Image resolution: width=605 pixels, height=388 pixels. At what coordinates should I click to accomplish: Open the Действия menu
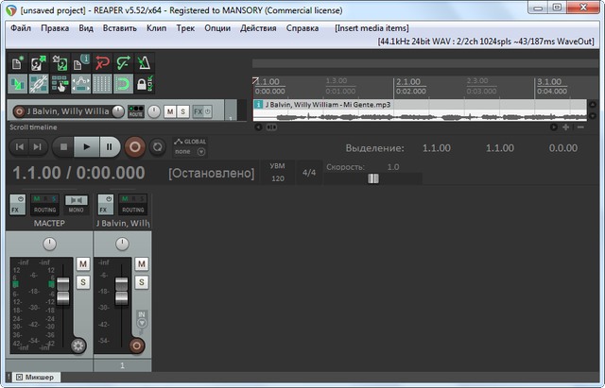pos(258,28)
